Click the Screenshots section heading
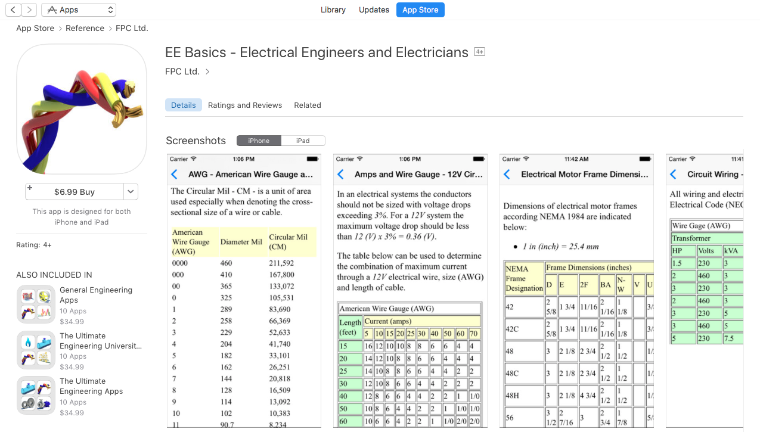 [196, 141]
